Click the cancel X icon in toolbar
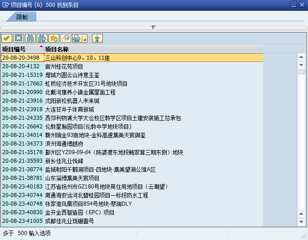The width and height of the screenshot is (308, 240). [19, 38]
